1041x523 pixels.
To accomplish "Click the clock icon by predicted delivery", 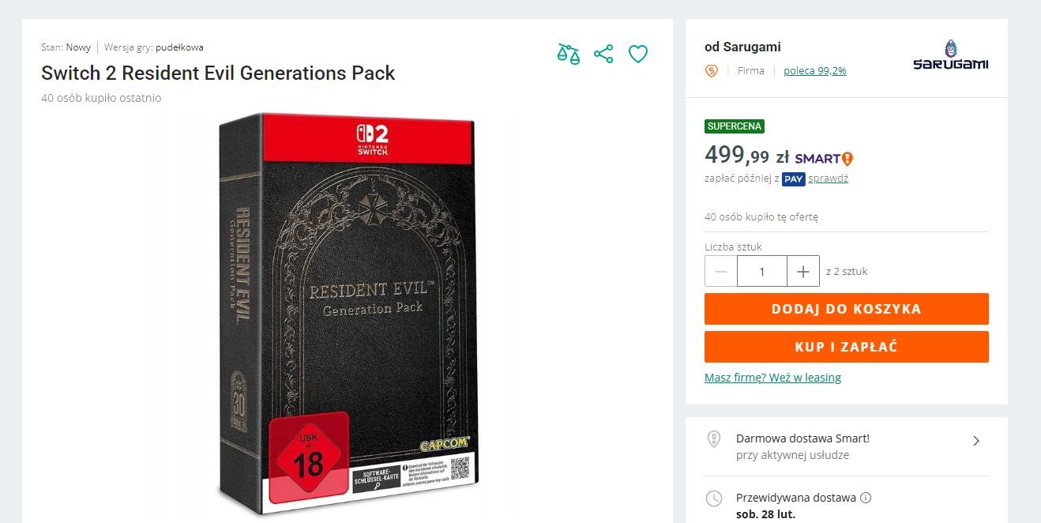I will 714,499.
